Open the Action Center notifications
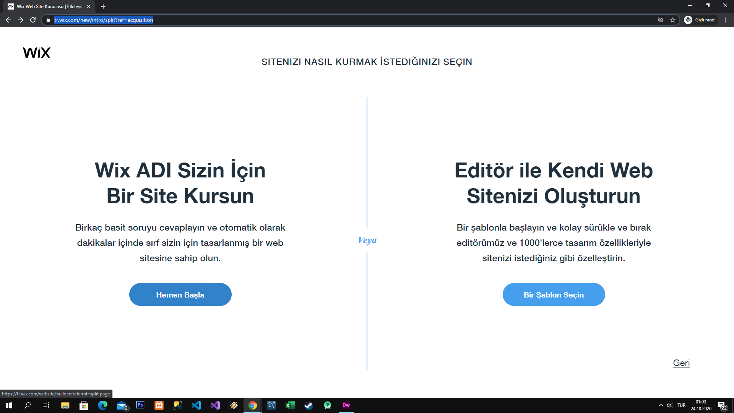The height and width of the screenshot is (413, 734). 723,406
